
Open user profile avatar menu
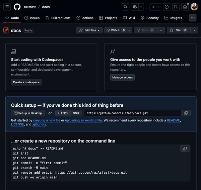click(x=194, y=7)
